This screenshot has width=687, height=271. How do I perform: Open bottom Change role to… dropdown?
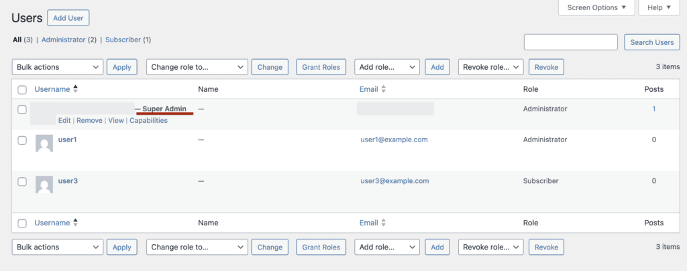pyautogui.click(x=197, y=247)
